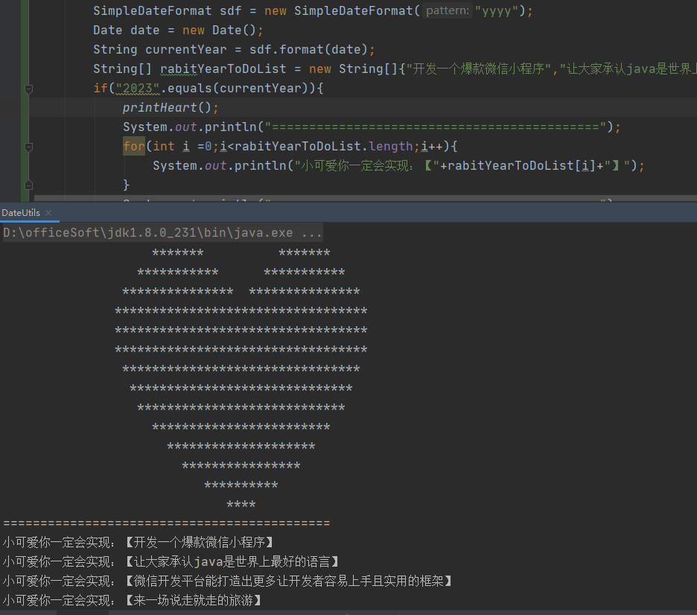This screenshot has width=697, height=615.
Task: Collapse the if block fold marker
Action: (x=29, y=89)
